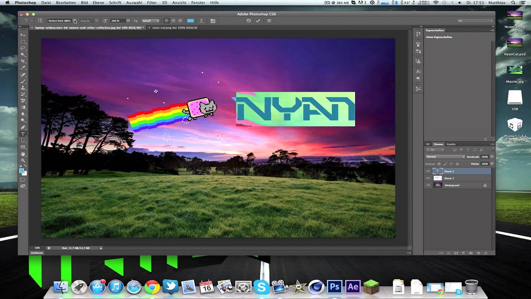Open Photoshop in the Dock
This screenshot has width=531, height=299.
coord(334,287)
